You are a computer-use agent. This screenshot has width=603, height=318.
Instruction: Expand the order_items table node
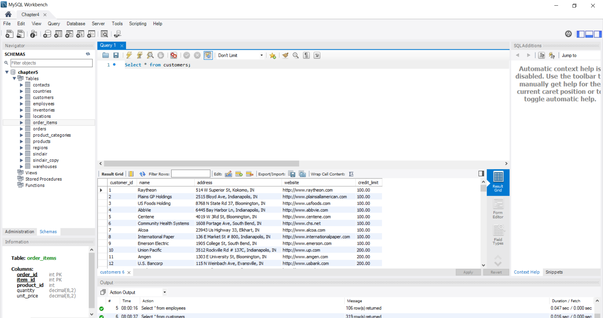click(21, 122)
